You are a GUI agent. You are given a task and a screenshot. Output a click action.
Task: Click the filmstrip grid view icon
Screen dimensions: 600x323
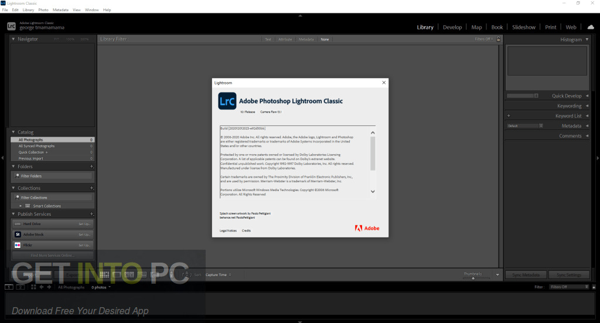tap(33, 287)
